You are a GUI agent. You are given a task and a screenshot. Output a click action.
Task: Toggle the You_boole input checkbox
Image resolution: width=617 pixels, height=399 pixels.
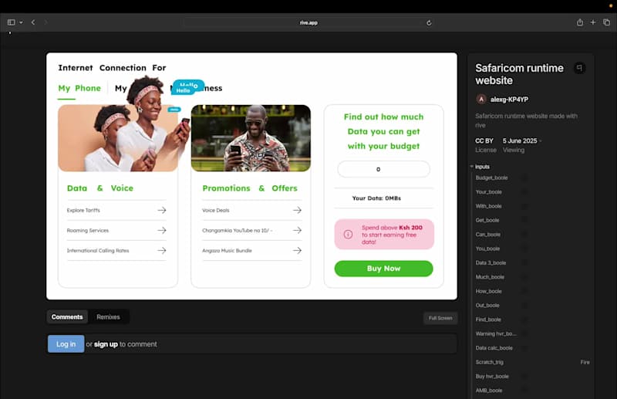[524, 249]
